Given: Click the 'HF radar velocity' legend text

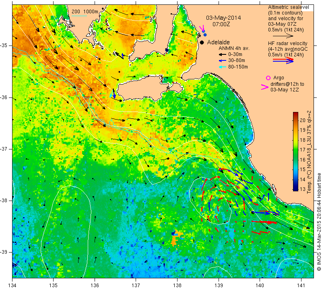Looking at the screenshot, I should point(287,43).
